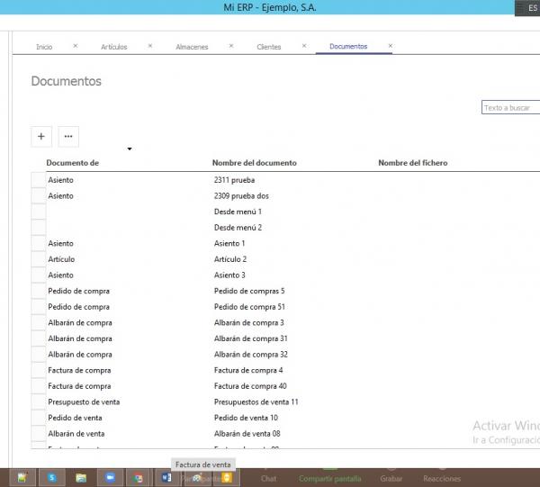The height and width of the screenshot is (487, 540).
Task: Tick the row selector for Albarán de compra 3
Action: tap(39, 322)
